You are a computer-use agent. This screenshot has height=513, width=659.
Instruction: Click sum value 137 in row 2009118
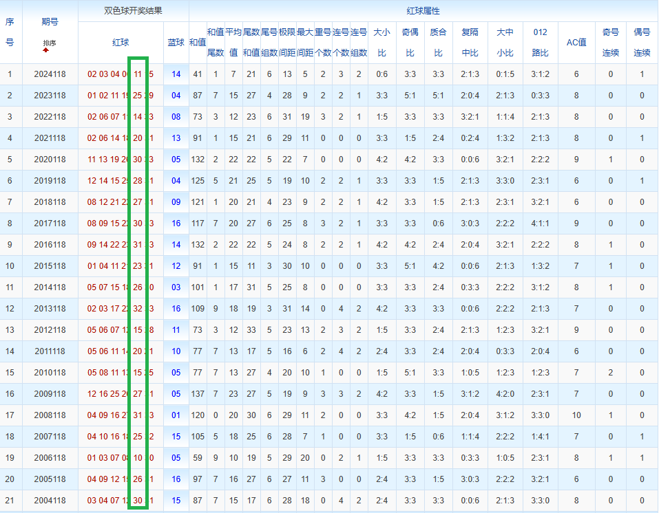(x=198, y=394)
